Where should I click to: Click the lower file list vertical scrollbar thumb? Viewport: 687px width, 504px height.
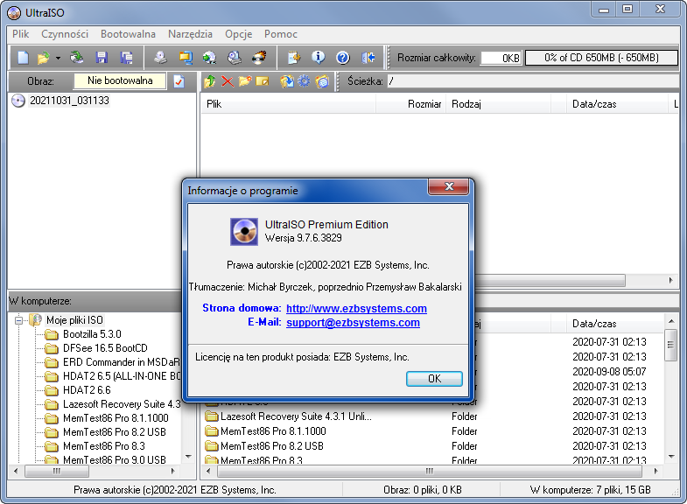tap(670, 345)
